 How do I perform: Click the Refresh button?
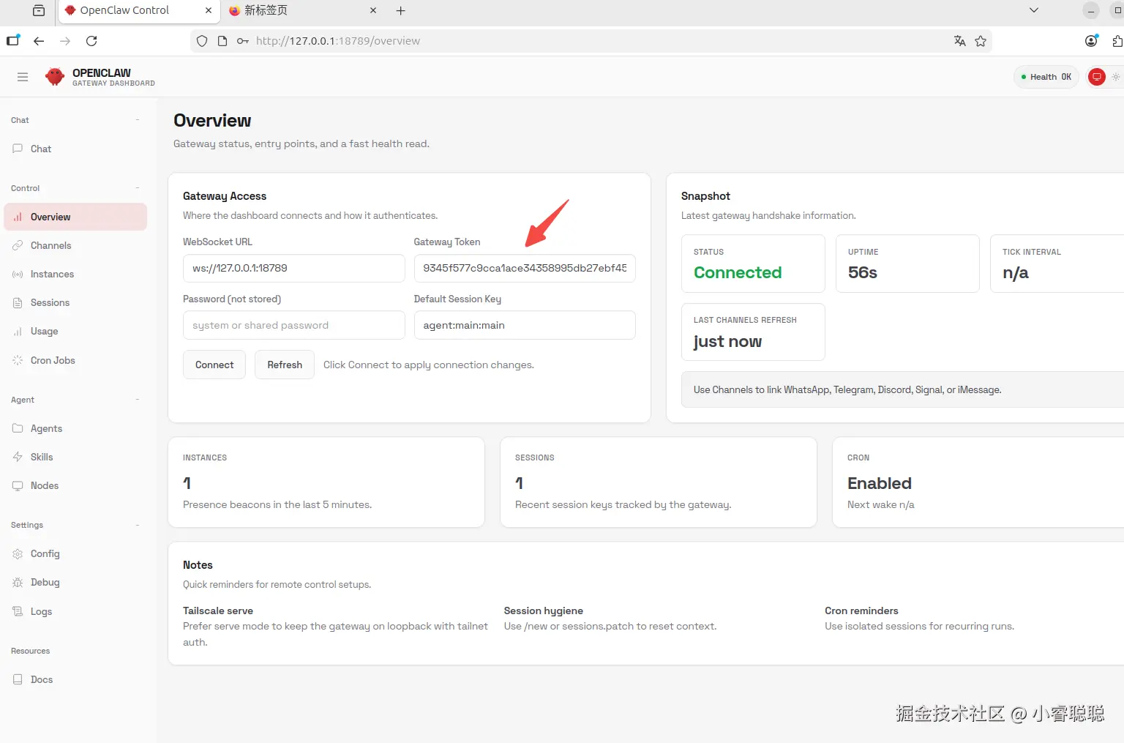pos(285,365)
